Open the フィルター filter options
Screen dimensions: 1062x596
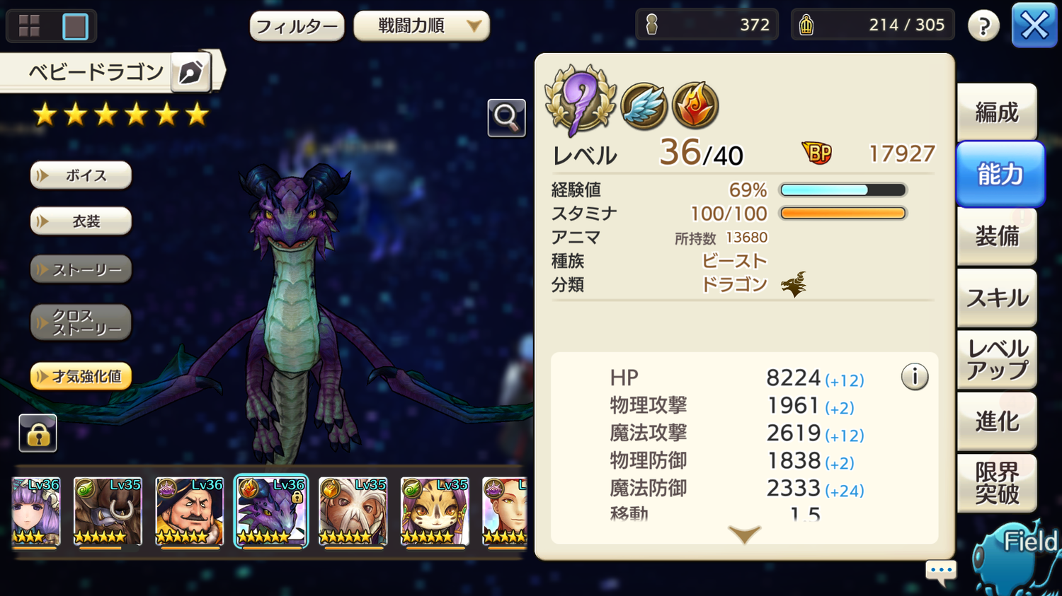click(297, 27)
